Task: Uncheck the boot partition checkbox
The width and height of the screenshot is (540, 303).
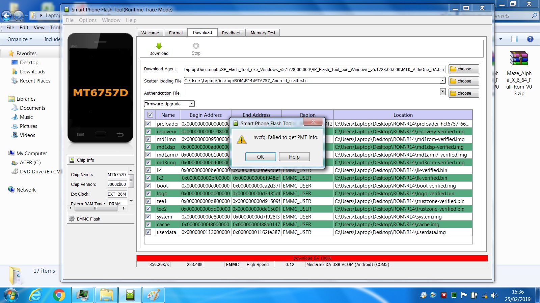Action: click(148, 186)
